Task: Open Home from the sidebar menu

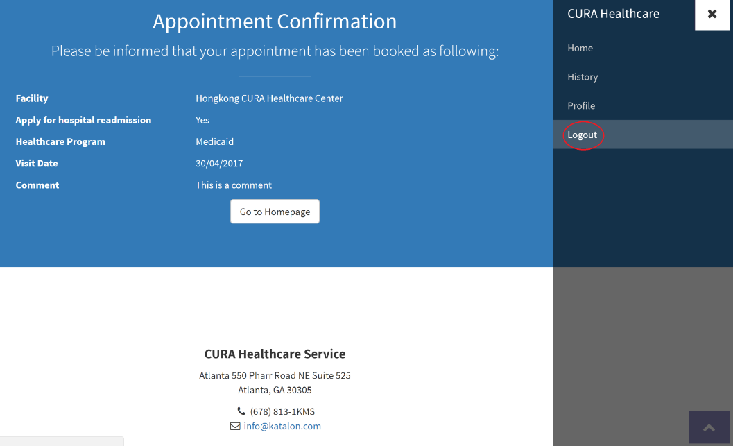Action: click(580, 48)
